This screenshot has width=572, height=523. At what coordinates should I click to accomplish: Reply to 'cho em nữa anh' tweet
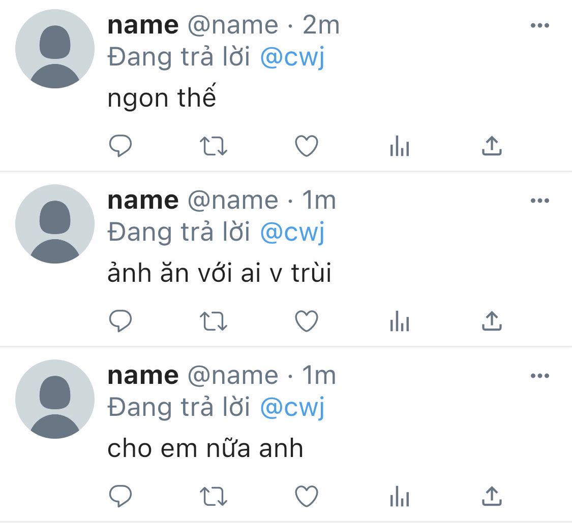click(121, 496)
